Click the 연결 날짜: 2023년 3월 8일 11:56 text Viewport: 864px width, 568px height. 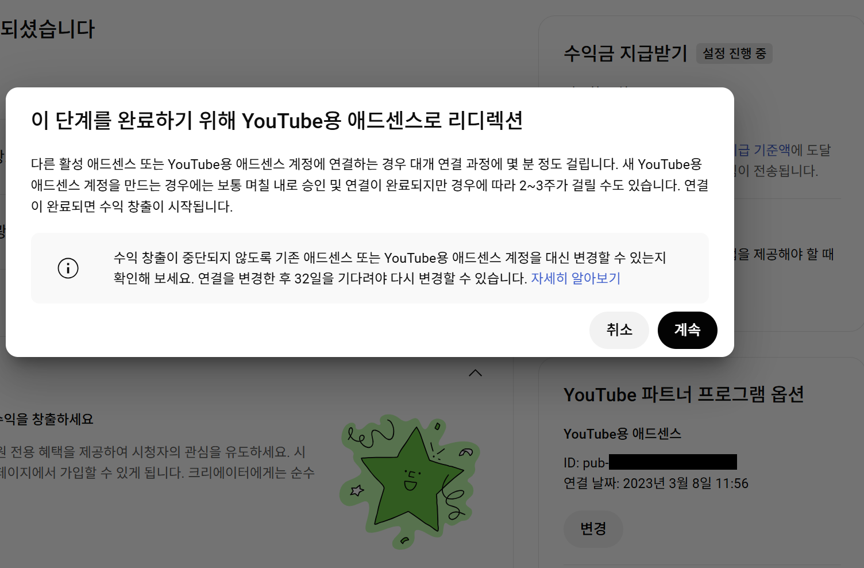tap(656, 483)
